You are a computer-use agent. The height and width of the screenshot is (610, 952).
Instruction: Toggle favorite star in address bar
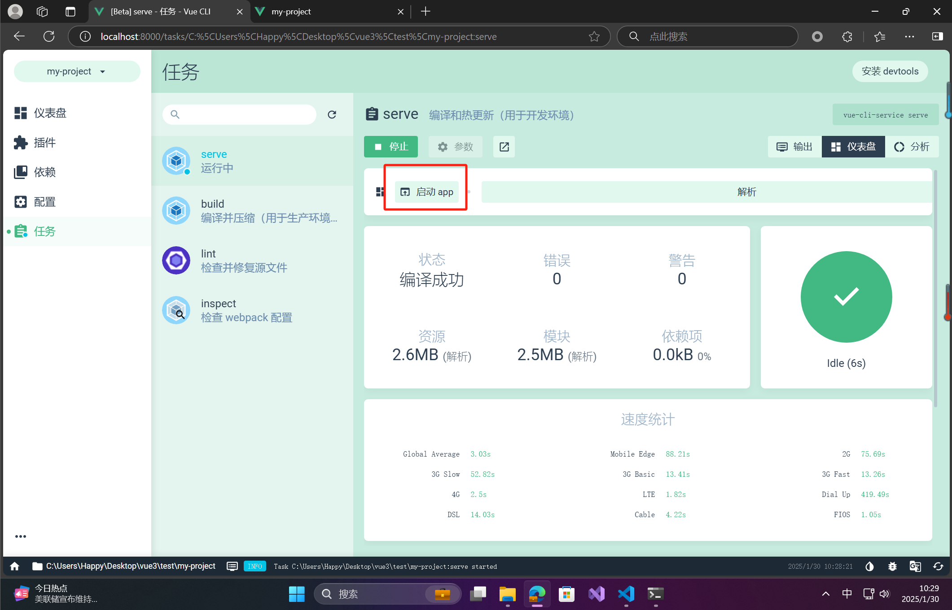tap(594, 36)
